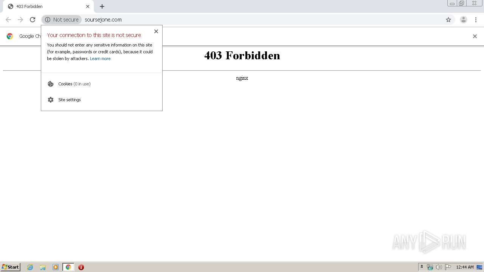Viewport: 484px width, 272px height.
Task: Click the browser forward arrow
Action: pyautogui.click(x=20, y=20)
